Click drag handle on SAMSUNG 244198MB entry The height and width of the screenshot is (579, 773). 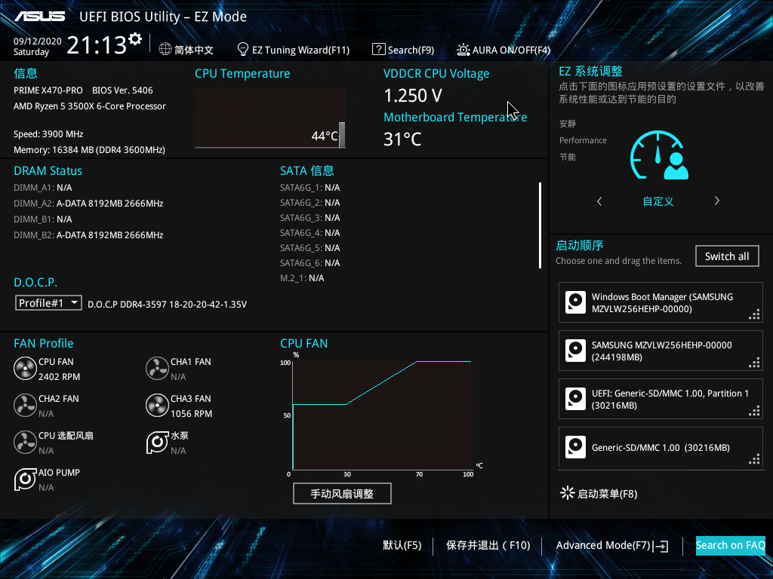[x=754, y=363]
